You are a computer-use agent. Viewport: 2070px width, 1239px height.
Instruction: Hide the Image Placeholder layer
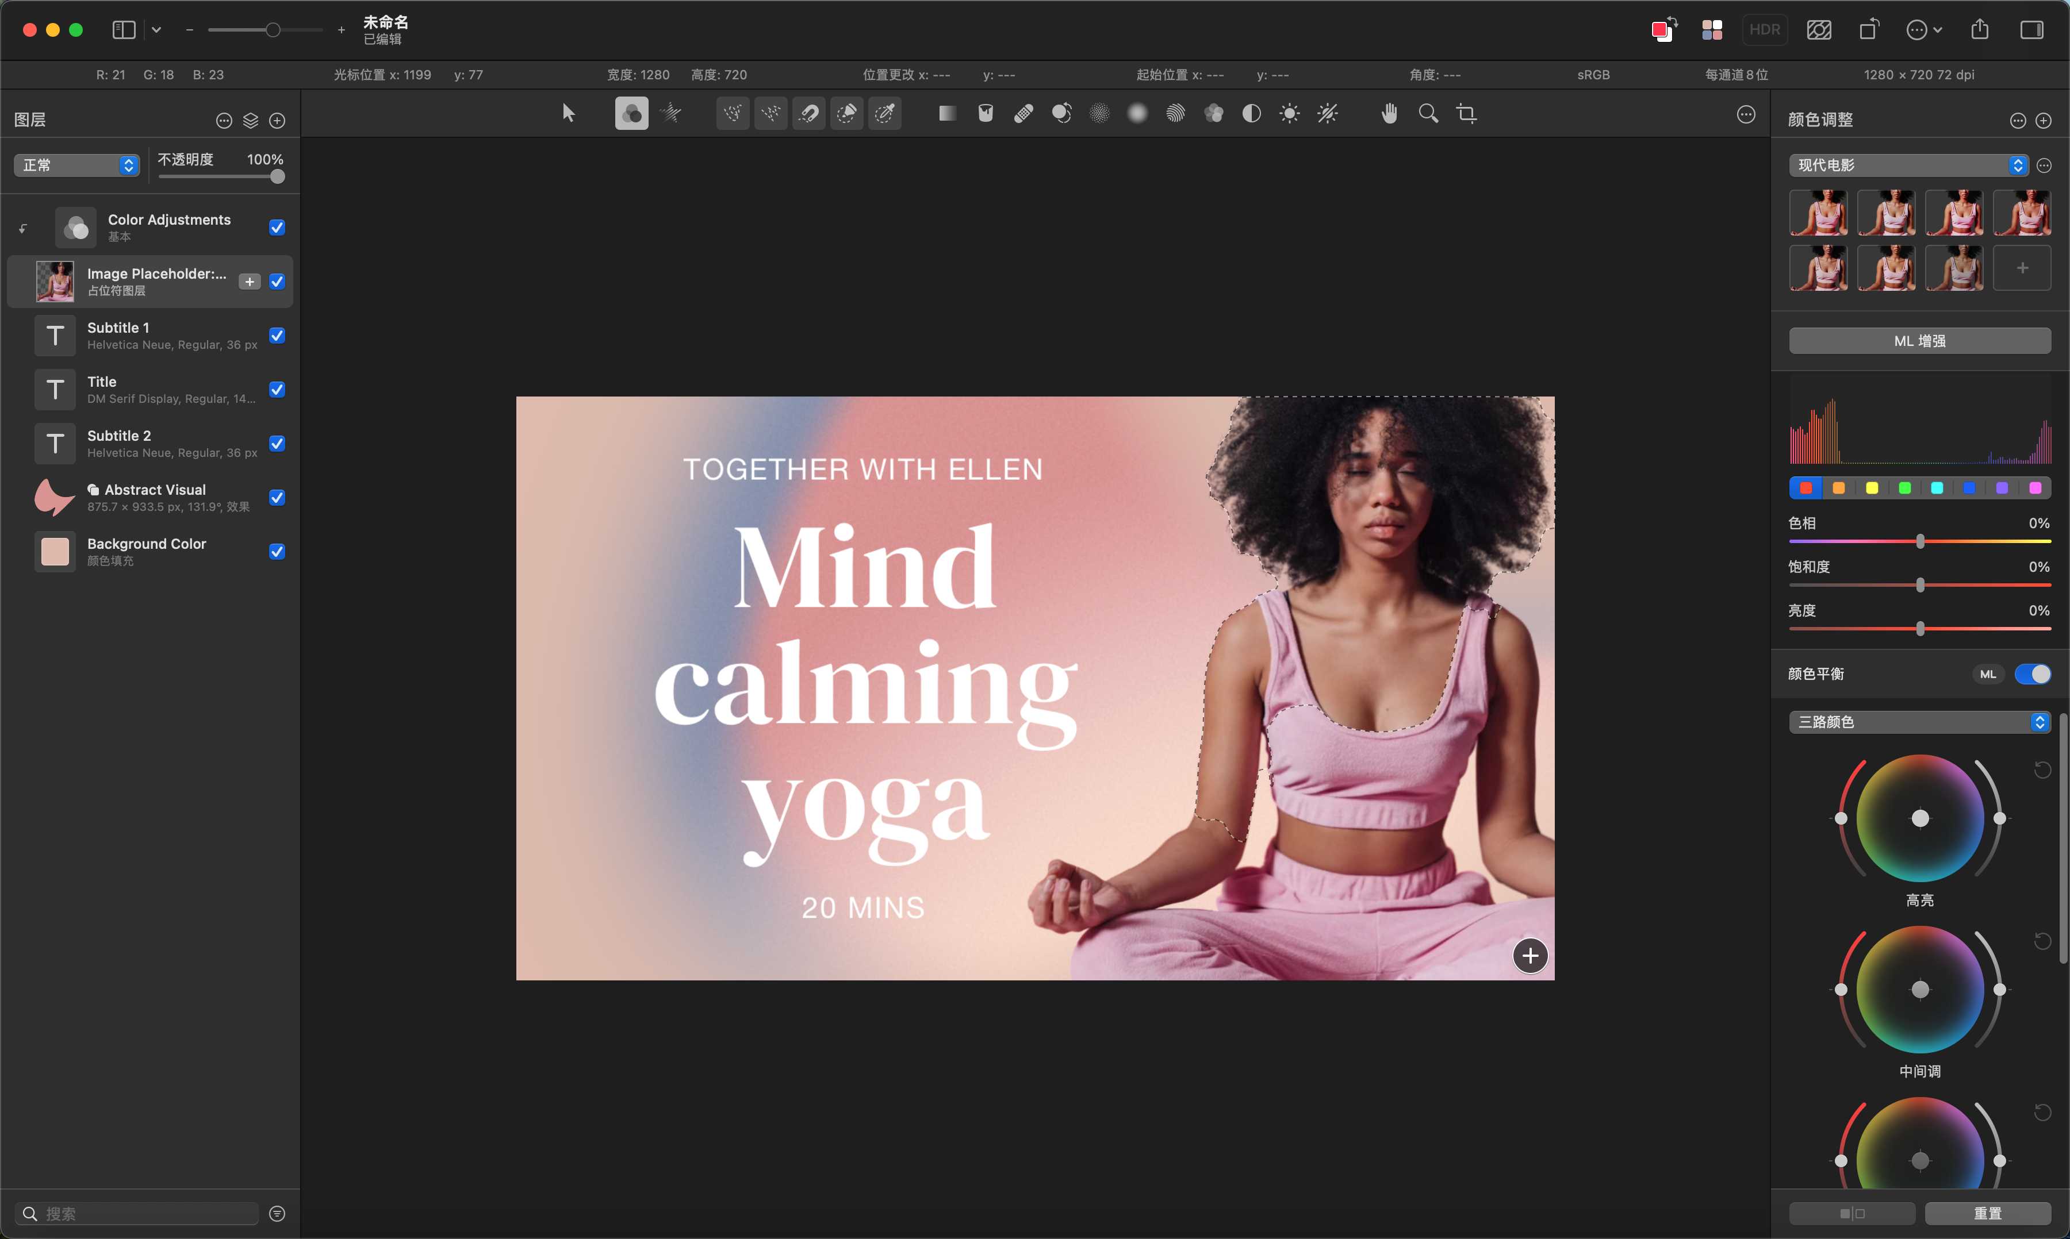[x=277, y=282]
